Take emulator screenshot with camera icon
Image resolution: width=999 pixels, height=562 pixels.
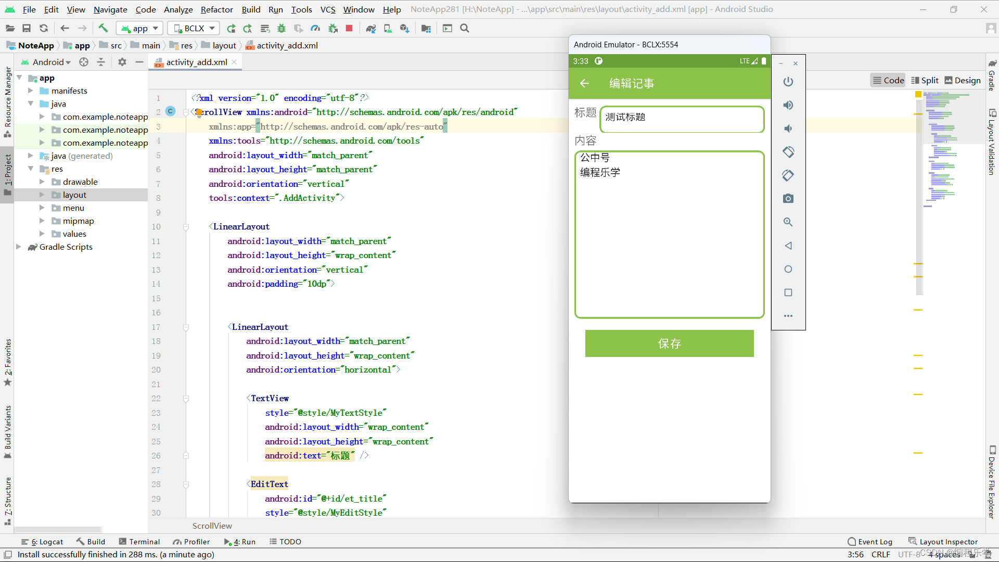point(788,199)
